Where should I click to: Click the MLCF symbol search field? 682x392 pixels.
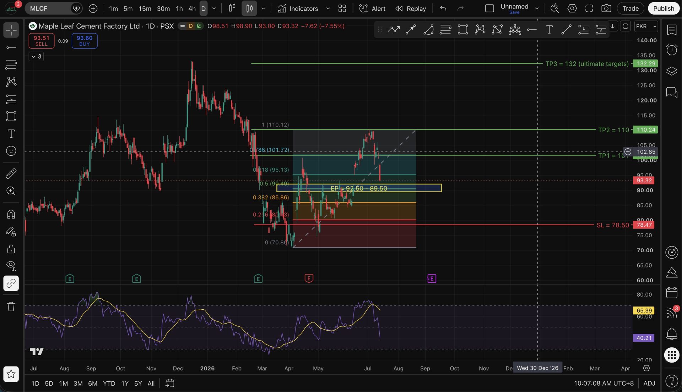pyautogui.click(x=53, y=9)
